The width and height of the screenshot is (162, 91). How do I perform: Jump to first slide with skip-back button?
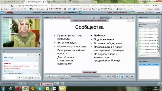108,76
